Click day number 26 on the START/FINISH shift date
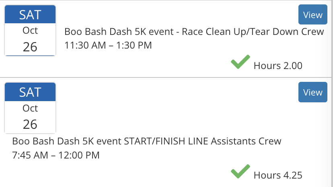Image resolution: width=333 pixels, height=187 pixels. (30, 124)
